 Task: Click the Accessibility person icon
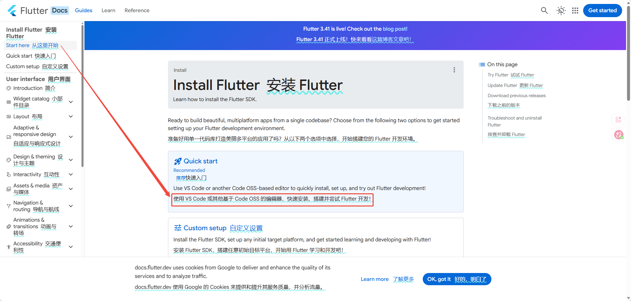pyautogui.click(x=9, y=247)
